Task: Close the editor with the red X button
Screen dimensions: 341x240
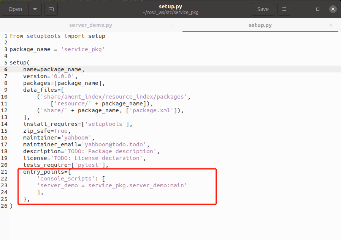Action: coord(333,9)
